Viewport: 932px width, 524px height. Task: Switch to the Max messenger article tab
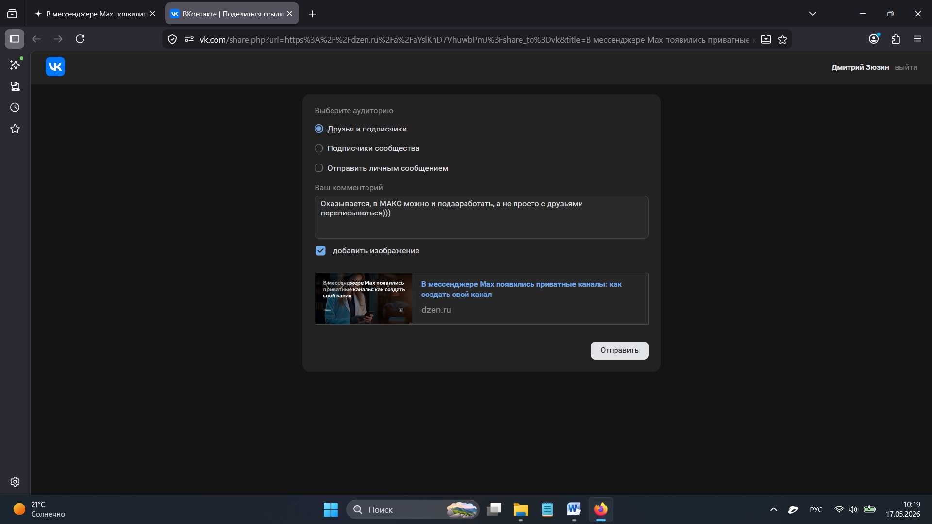[95, 14]
